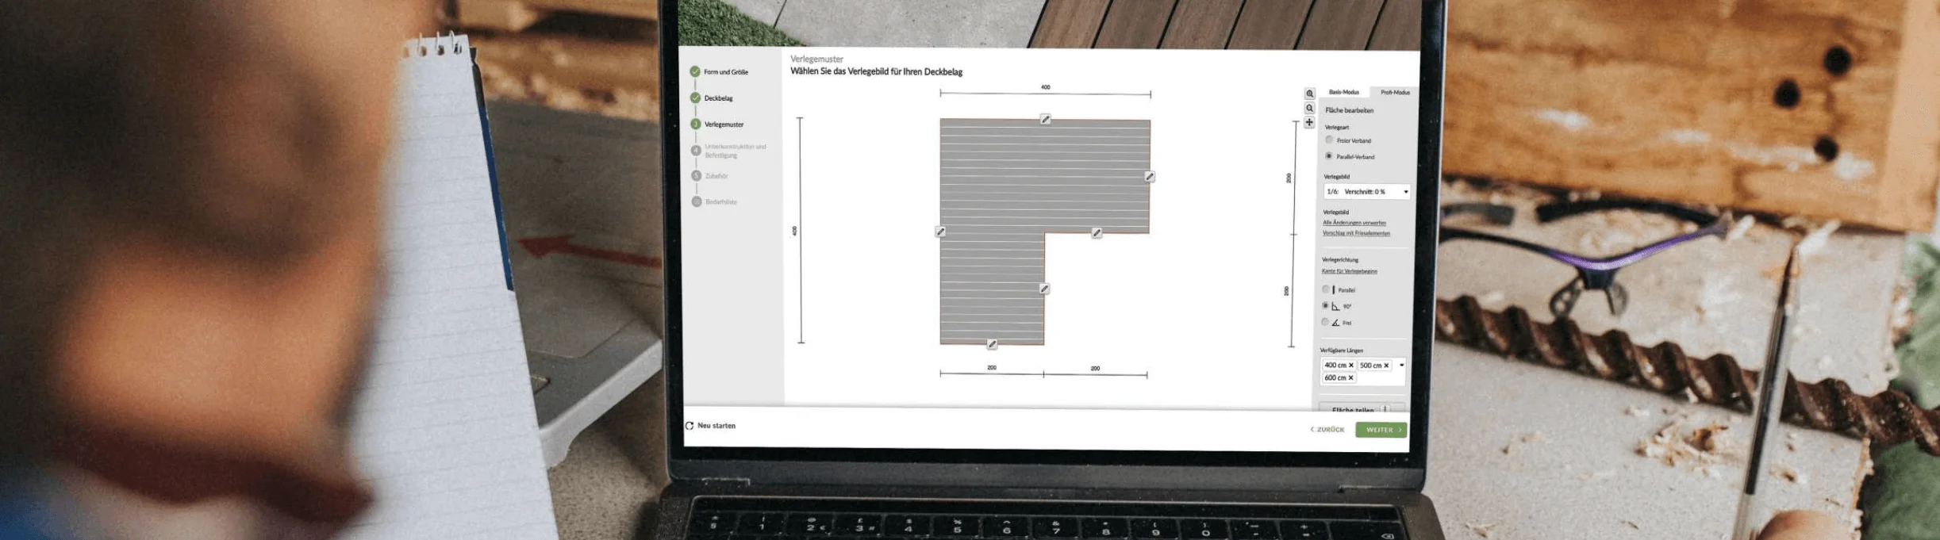The image size is (1940, 540).
Task: Switch to the Profi-Modus tab
Action: 1395,93
